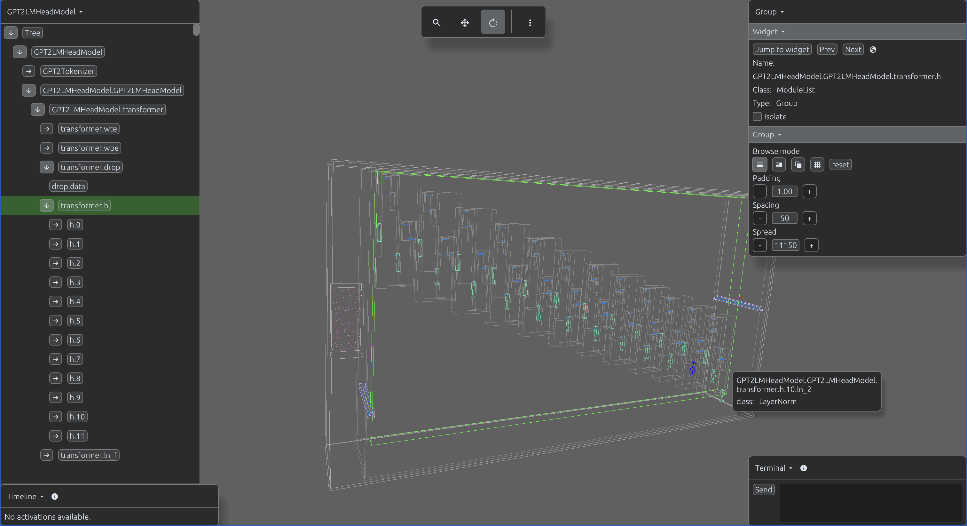This screenshot has height=526, width=967.
Task: Select the zoom magnifier tool
Action: (436, 22)
